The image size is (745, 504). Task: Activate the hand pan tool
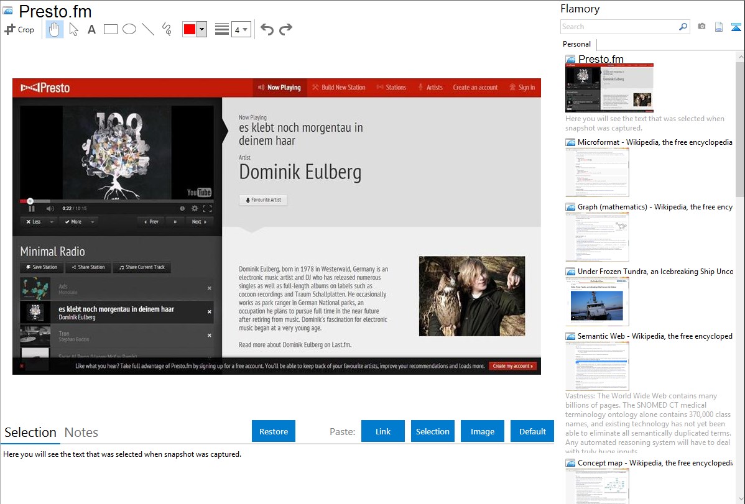point(55,29)
